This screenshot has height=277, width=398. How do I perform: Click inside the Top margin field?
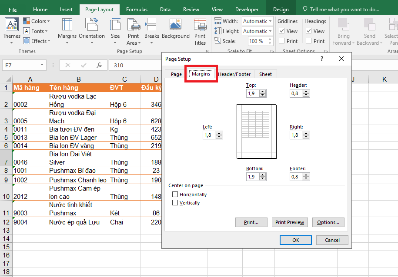click(x=252, y=93)
